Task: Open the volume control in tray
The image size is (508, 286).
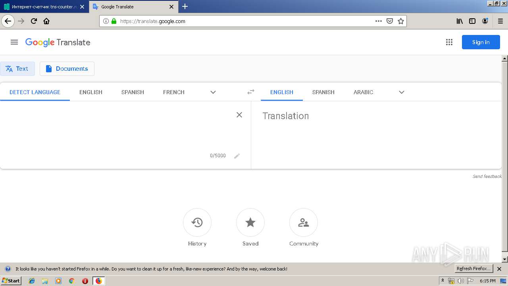Action: pos(460,281)
